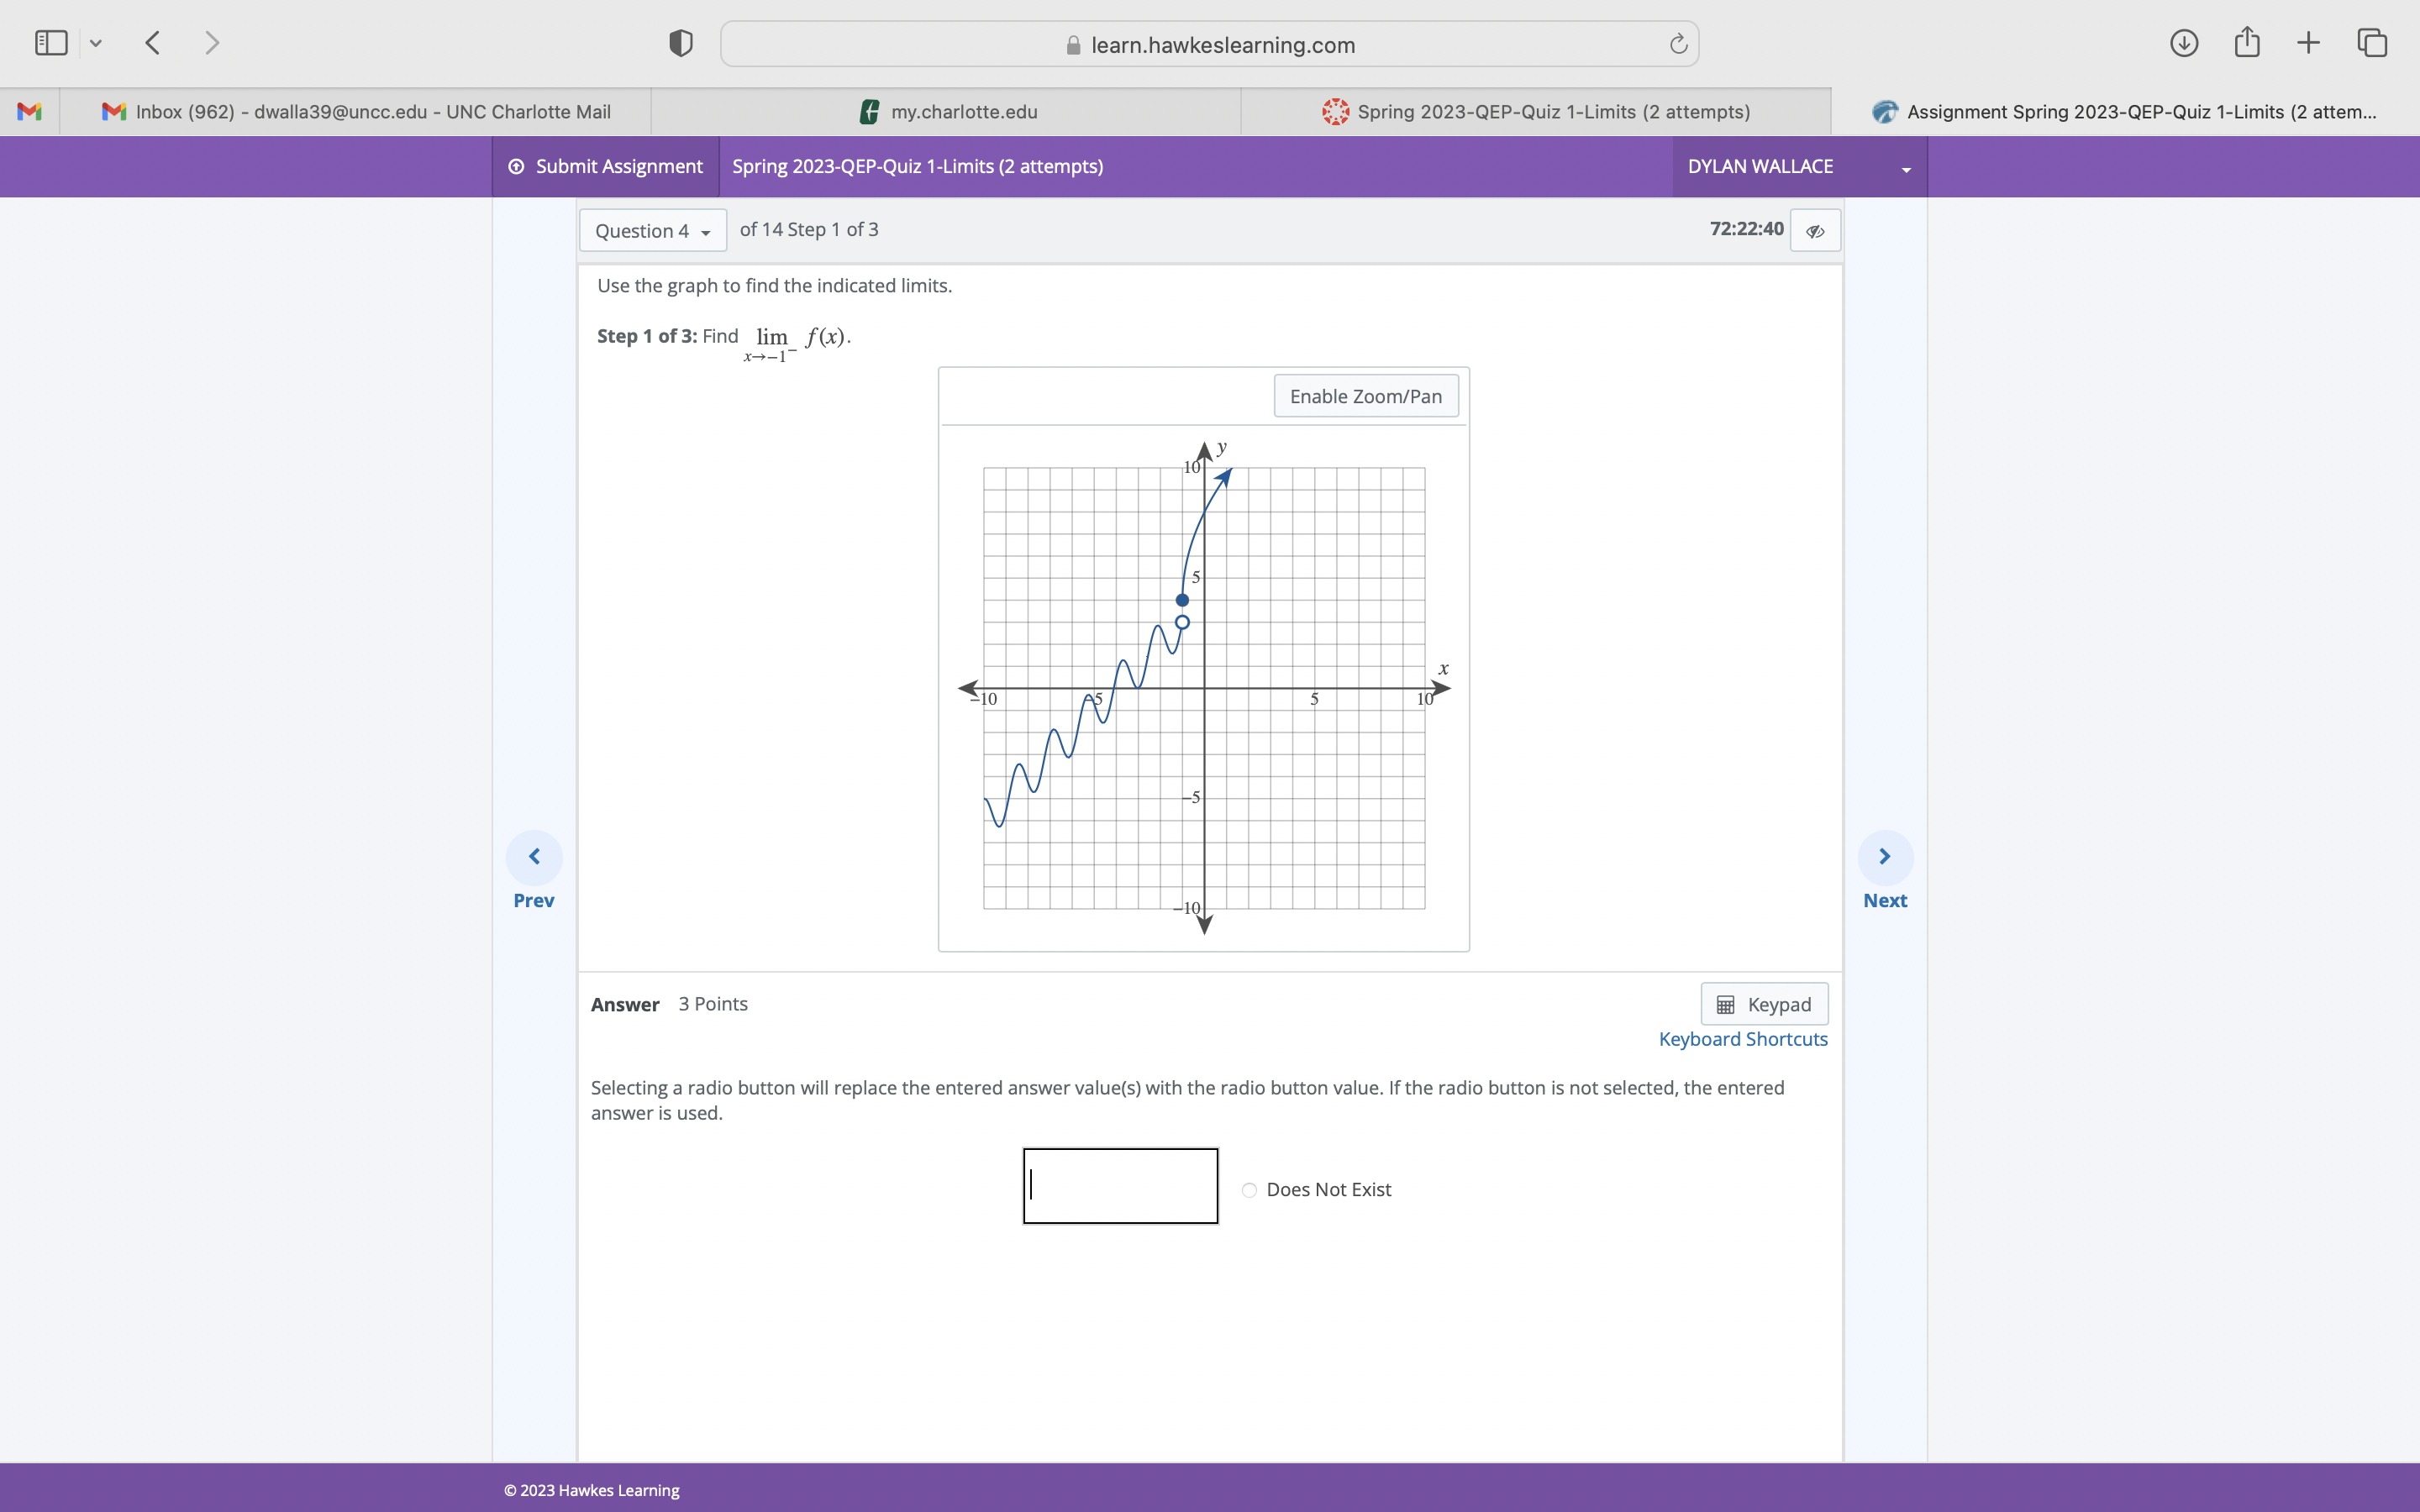Show tab overview in Safari

2371,42
